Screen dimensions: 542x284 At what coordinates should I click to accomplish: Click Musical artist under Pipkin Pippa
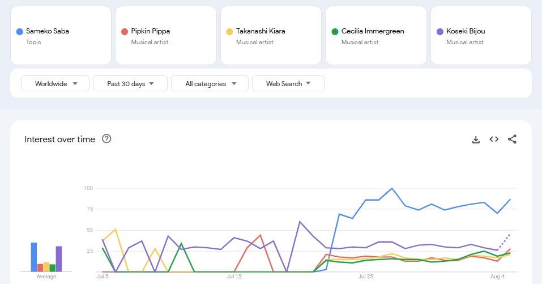click(150, 42)
